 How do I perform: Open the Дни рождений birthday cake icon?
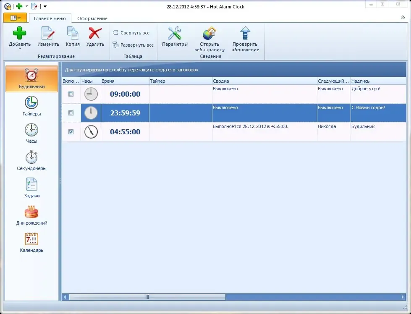[31, 212]
